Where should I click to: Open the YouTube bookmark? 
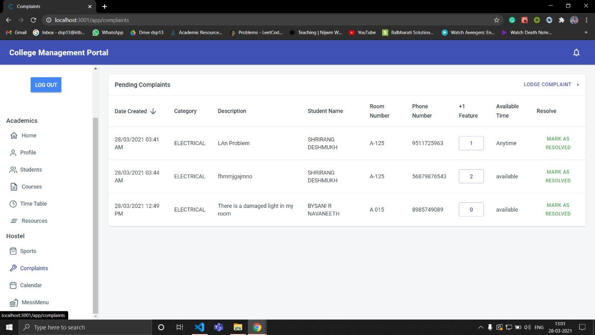click(362, 33)
